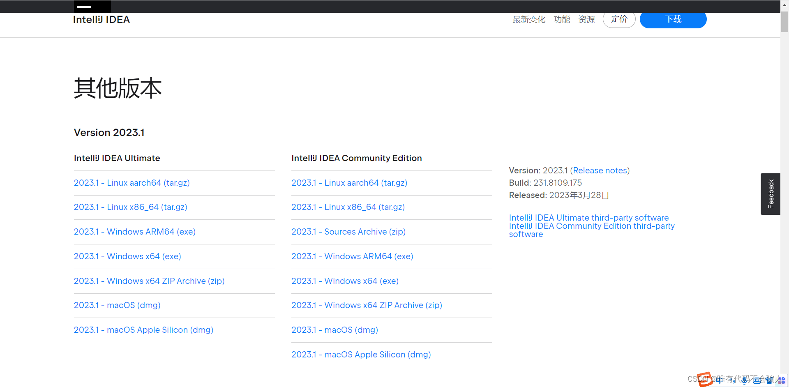Click the blue 下载 download button
Image resolution: width=789 pixels, height=387 pixels.
[673, 20]
